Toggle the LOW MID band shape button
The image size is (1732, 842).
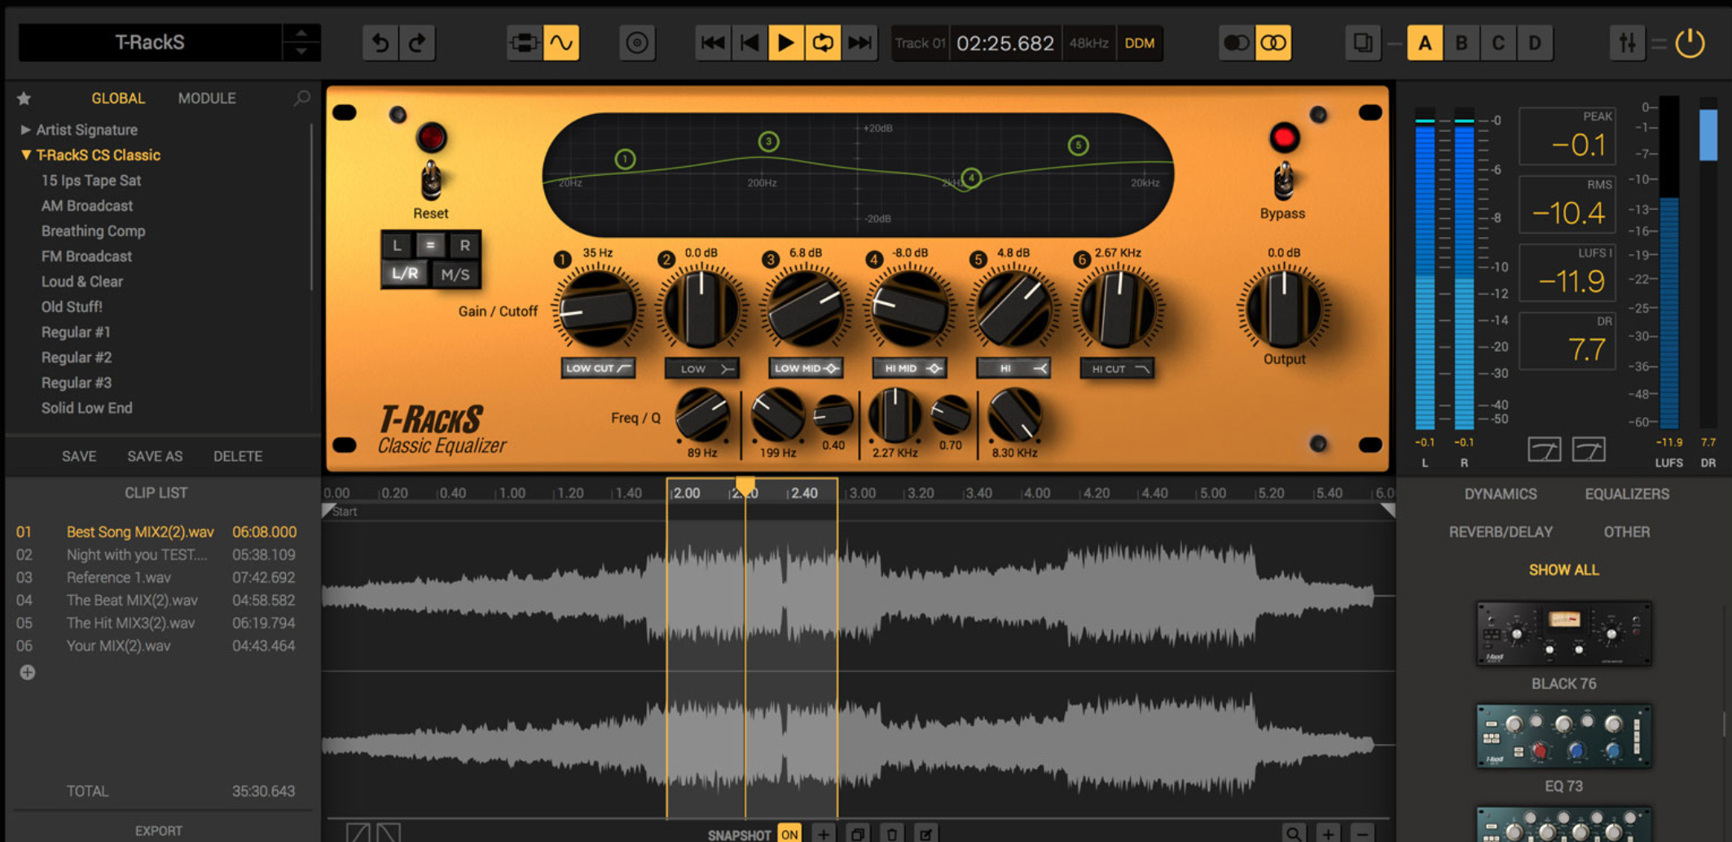click(806, 368)
